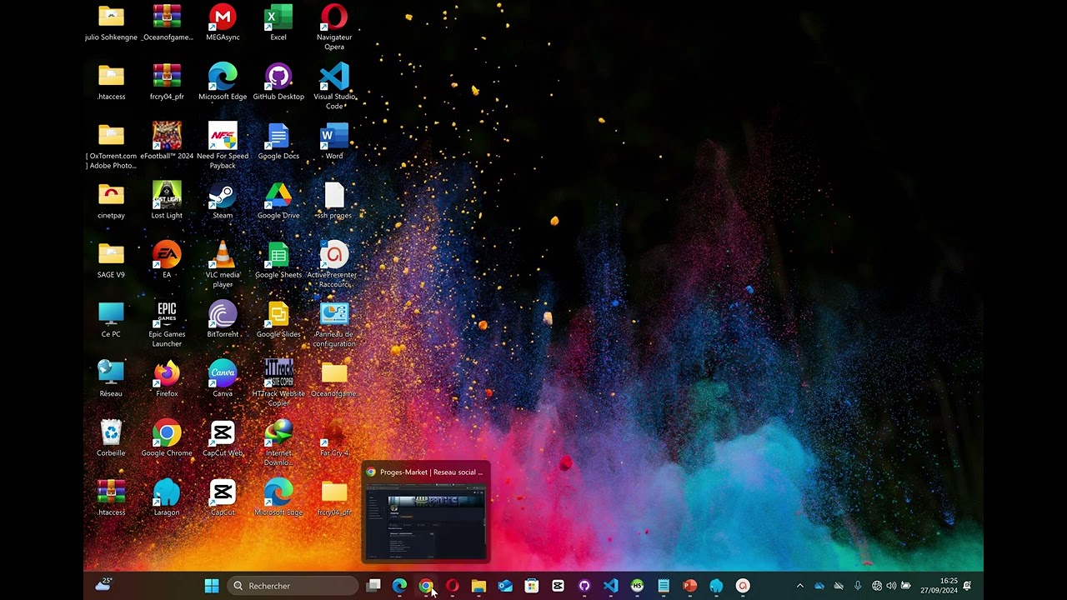Select the Epic Games Launcher shortcut
Screen dimensions: 1067x600
167,324
